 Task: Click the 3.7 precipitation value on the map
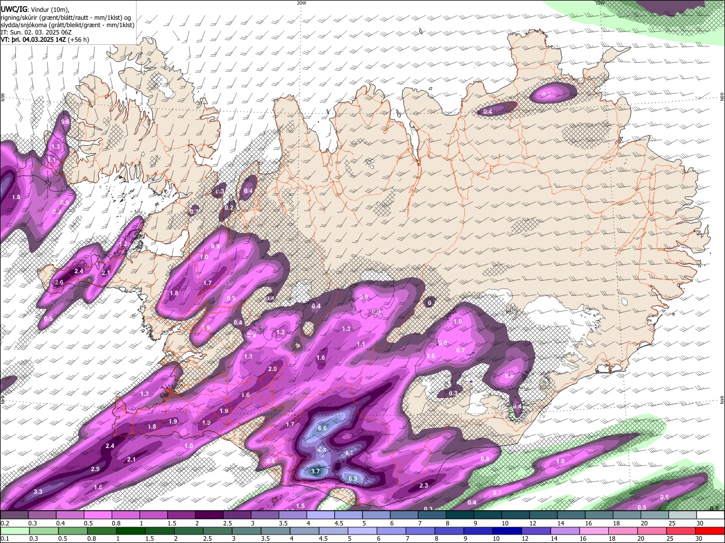click(x=316, y=471)
